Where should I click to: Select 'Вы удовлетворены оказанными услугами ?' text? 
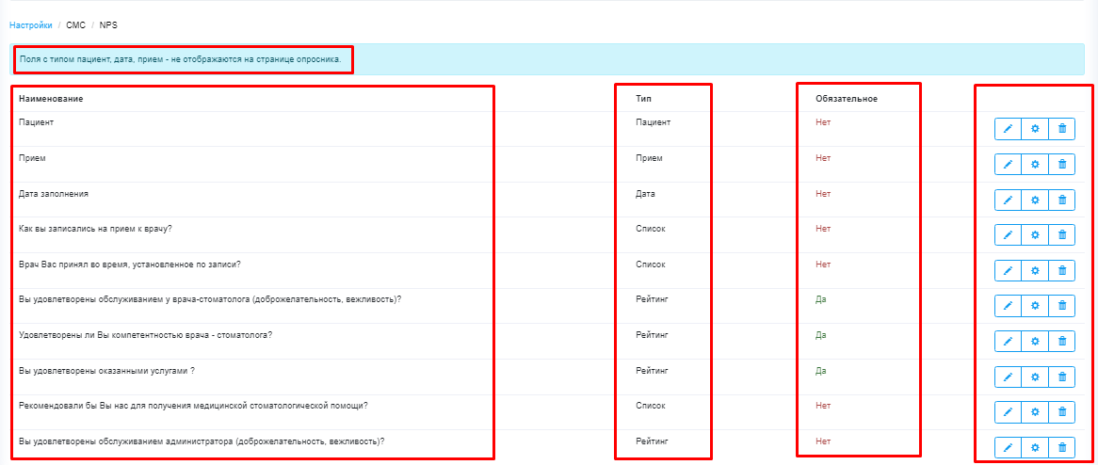click(106, 371)
